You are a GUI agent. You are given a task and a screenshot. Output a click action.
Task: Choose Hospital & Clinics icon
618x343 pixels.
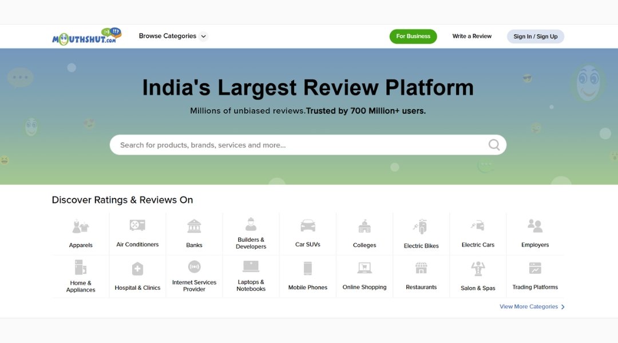point(137,269)
